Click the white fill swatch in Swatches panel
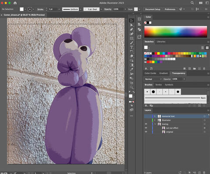This screenshot has width=210, height=174. pyautogui.click(x=146, y=47)
